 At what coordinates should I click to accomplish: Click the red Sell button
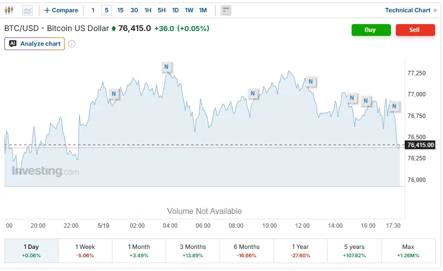415,30
